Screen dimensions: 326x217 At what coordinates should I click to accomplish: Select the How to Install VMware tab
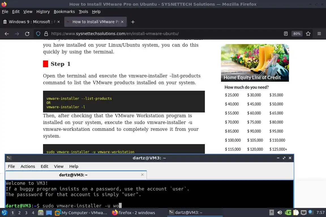tap(95, 22)
